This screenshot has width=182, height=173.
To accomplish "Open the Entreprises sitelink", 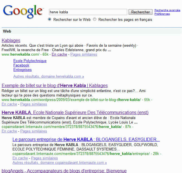I will coord(22,70).
